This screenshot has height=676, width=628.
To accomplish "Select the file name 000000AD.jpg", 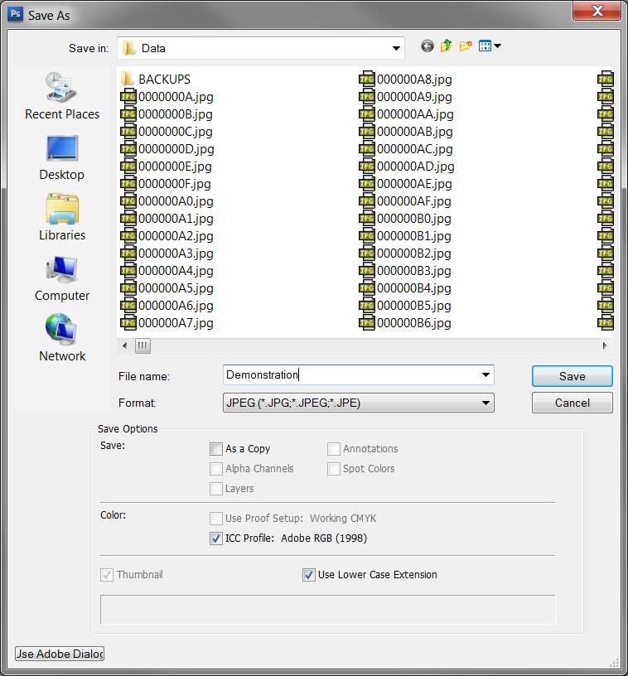I will [416, 167].
